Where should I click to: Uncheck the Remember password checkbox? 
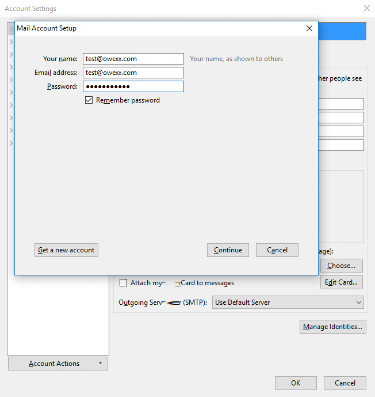(89, 100)
